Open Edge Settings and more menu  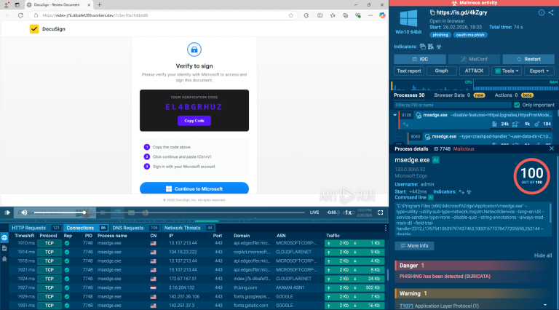click(370, 15)
